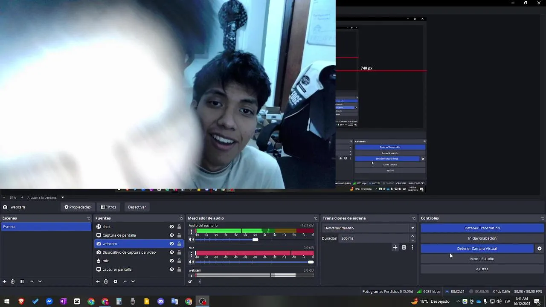The height and width of the screenshot is (307, 546).
Task: Click Detener Transmisión button
Action: pyautogui.click(x=482, y=228)
